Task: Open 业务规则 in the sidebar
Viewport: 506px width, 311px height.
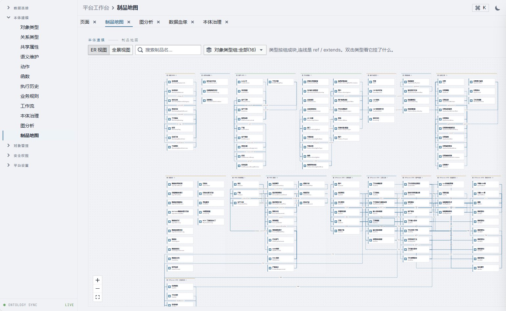Action: click(30, 96)
